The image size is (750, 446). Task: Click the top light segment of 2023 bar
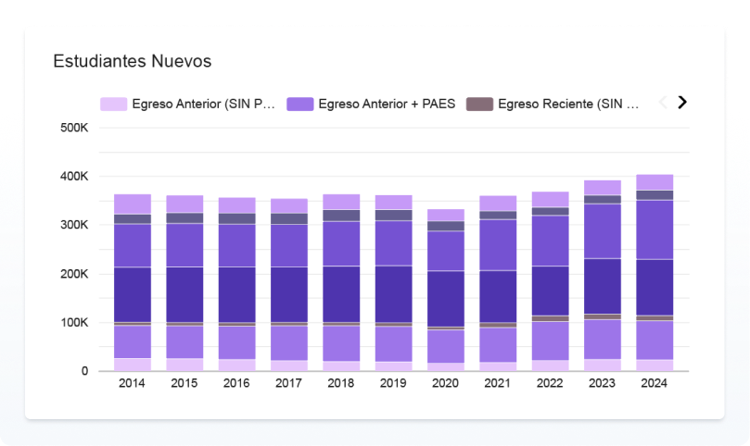tap(603, 187)
